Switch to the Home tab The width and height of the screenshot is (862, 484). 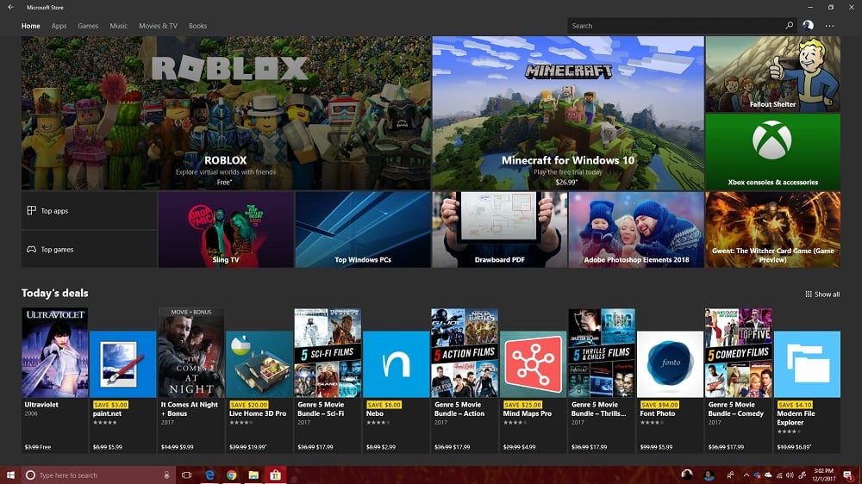click(x=31, y=26)
